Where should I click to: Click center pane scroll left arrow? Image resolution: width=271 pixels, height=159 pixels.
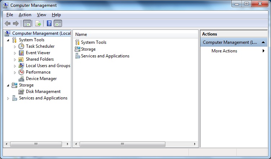pos(76,144)
